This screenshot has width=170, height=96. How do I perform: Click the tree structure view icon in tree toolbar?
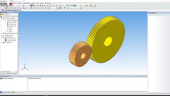point(3,14)
